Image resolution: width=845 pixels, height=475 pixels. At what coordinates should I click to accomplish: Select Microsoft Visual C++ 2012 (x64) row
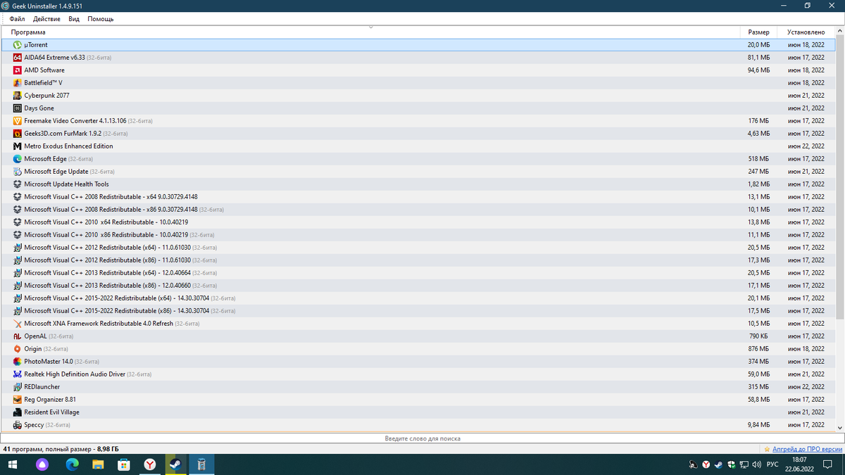[417, 248]
